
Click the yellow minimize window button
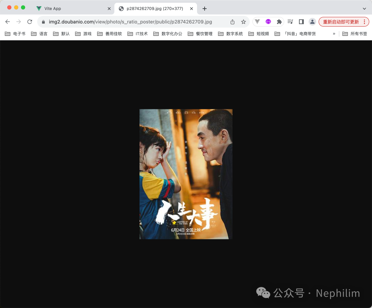16,7
